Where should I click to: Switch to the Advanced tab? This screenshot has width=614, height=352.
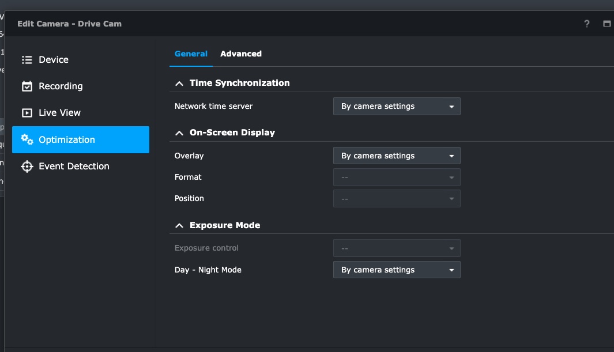point(241,54)
